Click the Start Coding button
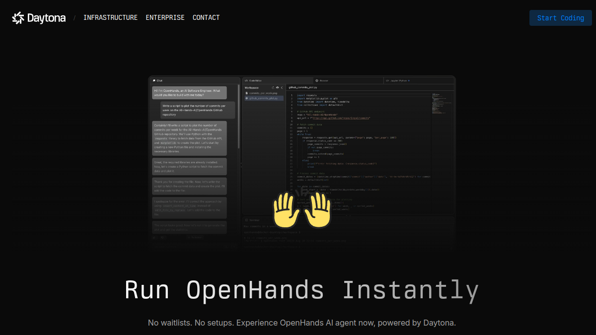 click(561, 18)
